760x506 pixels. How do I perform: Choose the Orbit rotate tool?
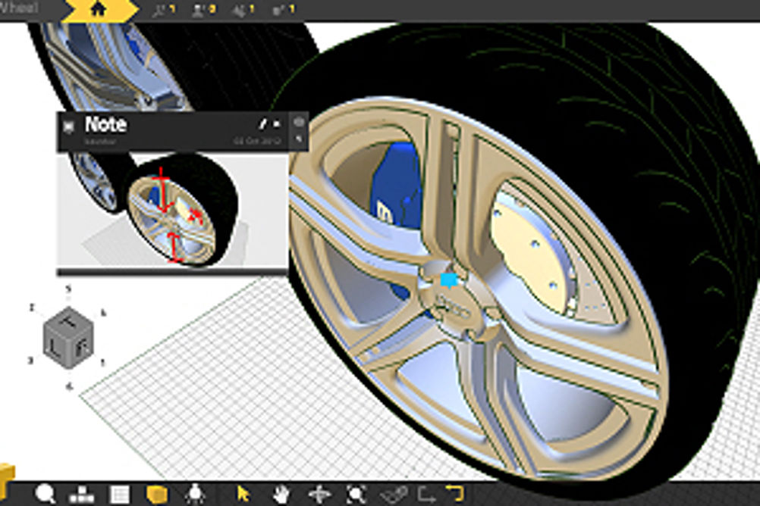pos(319,495)
